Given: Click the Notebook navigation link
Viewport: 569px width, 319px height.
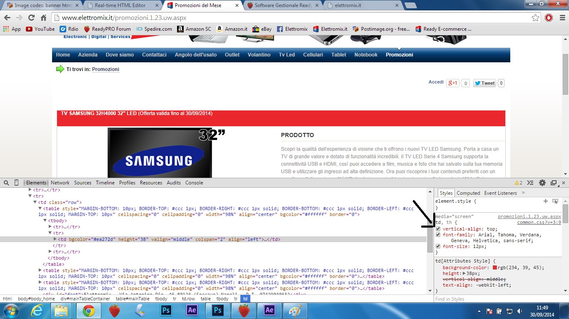Looking at the screenshot, I should 366,55.
